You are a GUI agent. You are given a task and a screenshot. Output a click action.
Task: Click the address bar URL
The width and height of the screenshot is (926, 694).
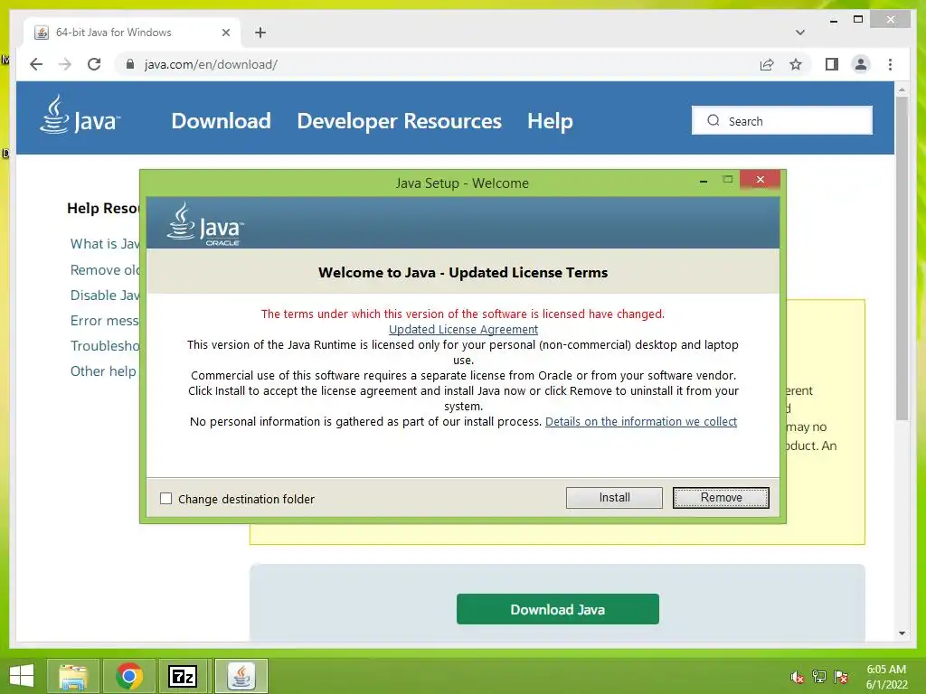pos(211,64)
